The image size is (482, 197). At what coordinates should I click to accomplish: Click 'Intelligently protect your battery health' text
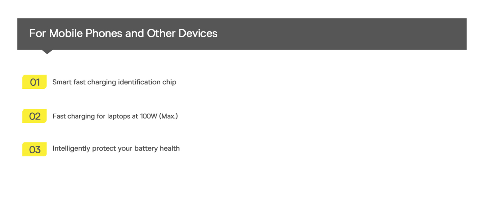pyautogui.click(x=116, y=148)
